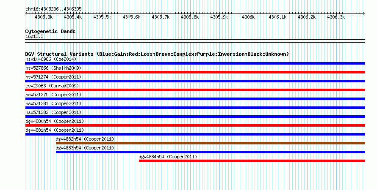This screenshot has height=190, width=377.
Task: Click the 4305.5k ruler tick label
Action: 102,17
